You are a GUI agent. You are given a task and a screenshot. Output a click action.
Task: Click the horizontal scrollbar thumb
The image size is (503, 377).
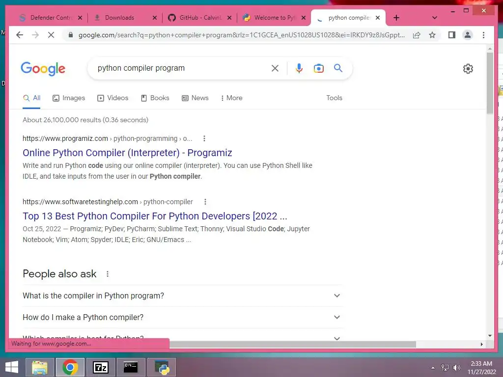(293, 344)
